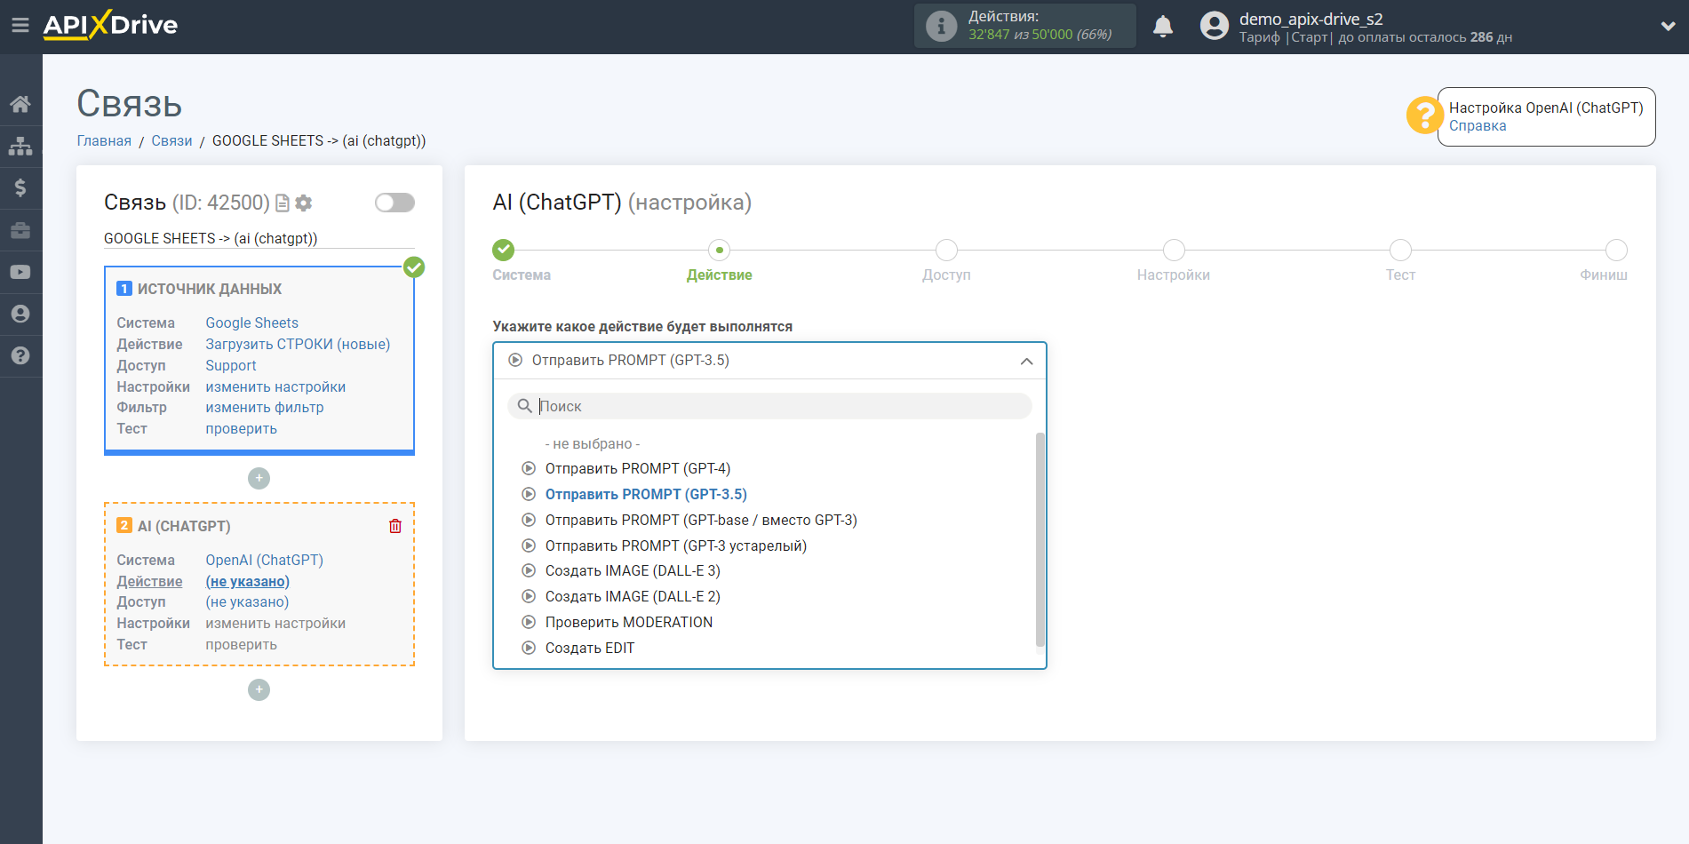Choose Отправить PROMPT (GPT-base / вместо GPT-3)
The height and width of the screenshot is (844, 1689).
700,521
